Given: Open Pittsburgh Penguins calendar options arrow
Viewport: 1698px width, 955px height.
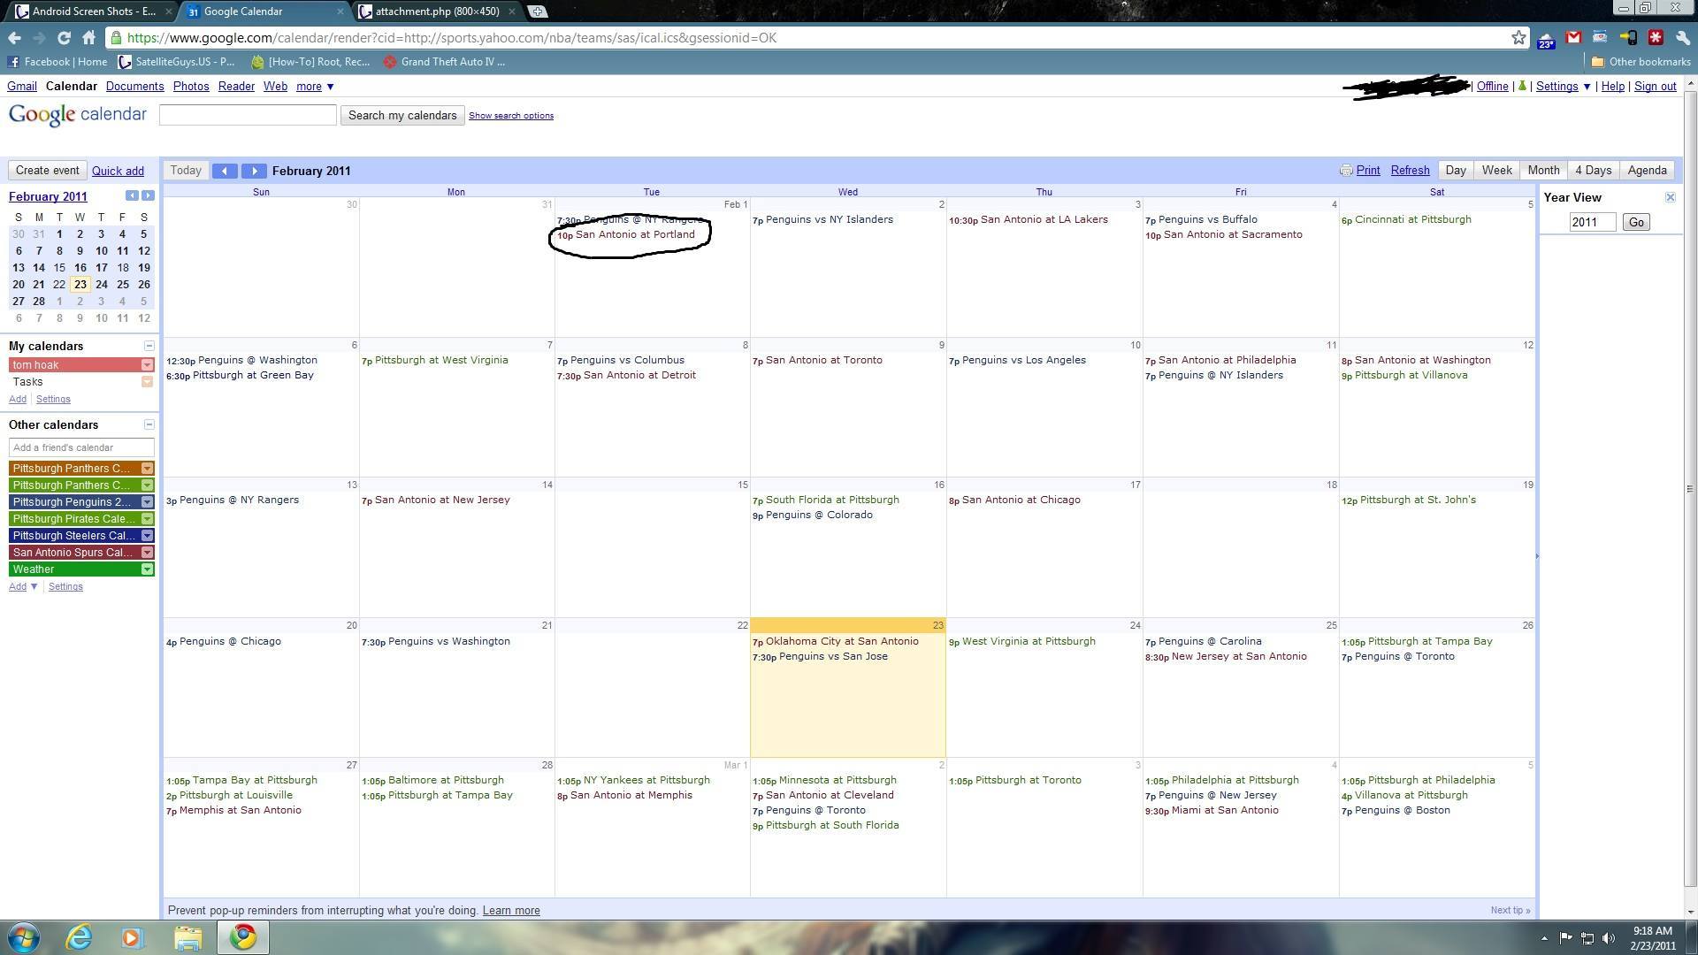Looking at the screenshot, I should click(148, 502).
